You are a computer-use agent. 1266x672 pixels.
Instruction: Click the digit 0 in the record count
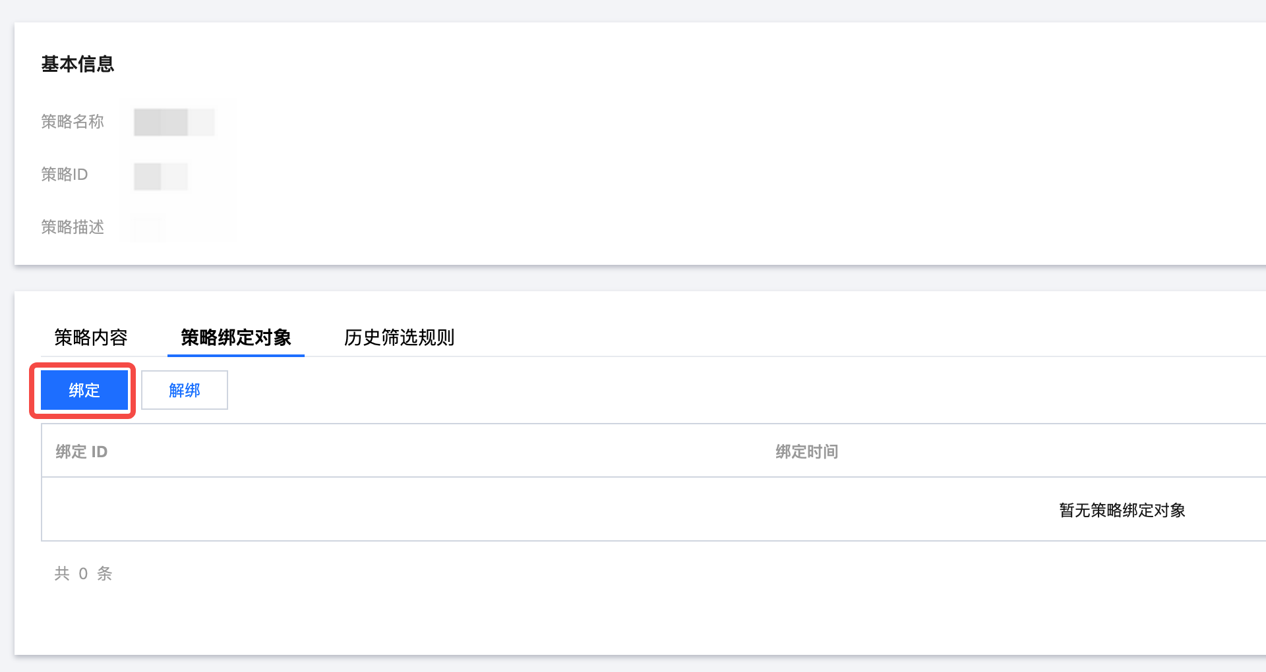[x=83, y=574]
